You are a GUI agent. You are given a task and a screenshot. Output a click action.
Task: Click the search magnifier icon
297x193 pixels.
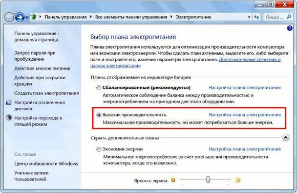pyautogui.click(x=289, y=17)
